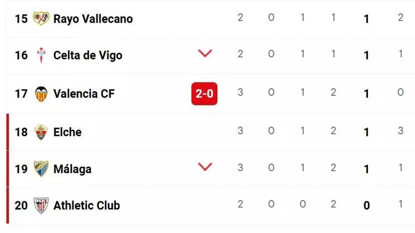The height and width of the screenshot is (233, 415).
Task: Click the Rayo Vallecano club crest
Action: [x=41, y=18]
